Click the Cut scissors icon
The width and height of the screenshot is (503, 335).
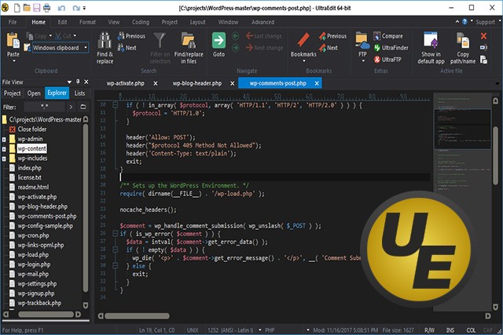coord(58,36)
